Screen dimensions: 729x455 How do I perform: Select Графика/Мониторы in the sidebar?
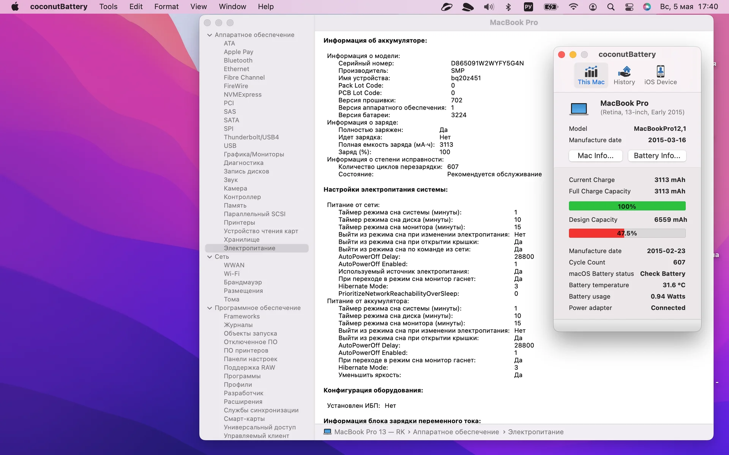click(254, 154)
